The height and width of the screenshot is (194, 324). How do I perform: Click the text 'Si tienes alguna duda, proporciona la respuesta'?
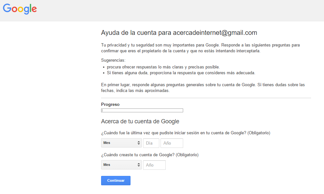click(152, 73)
